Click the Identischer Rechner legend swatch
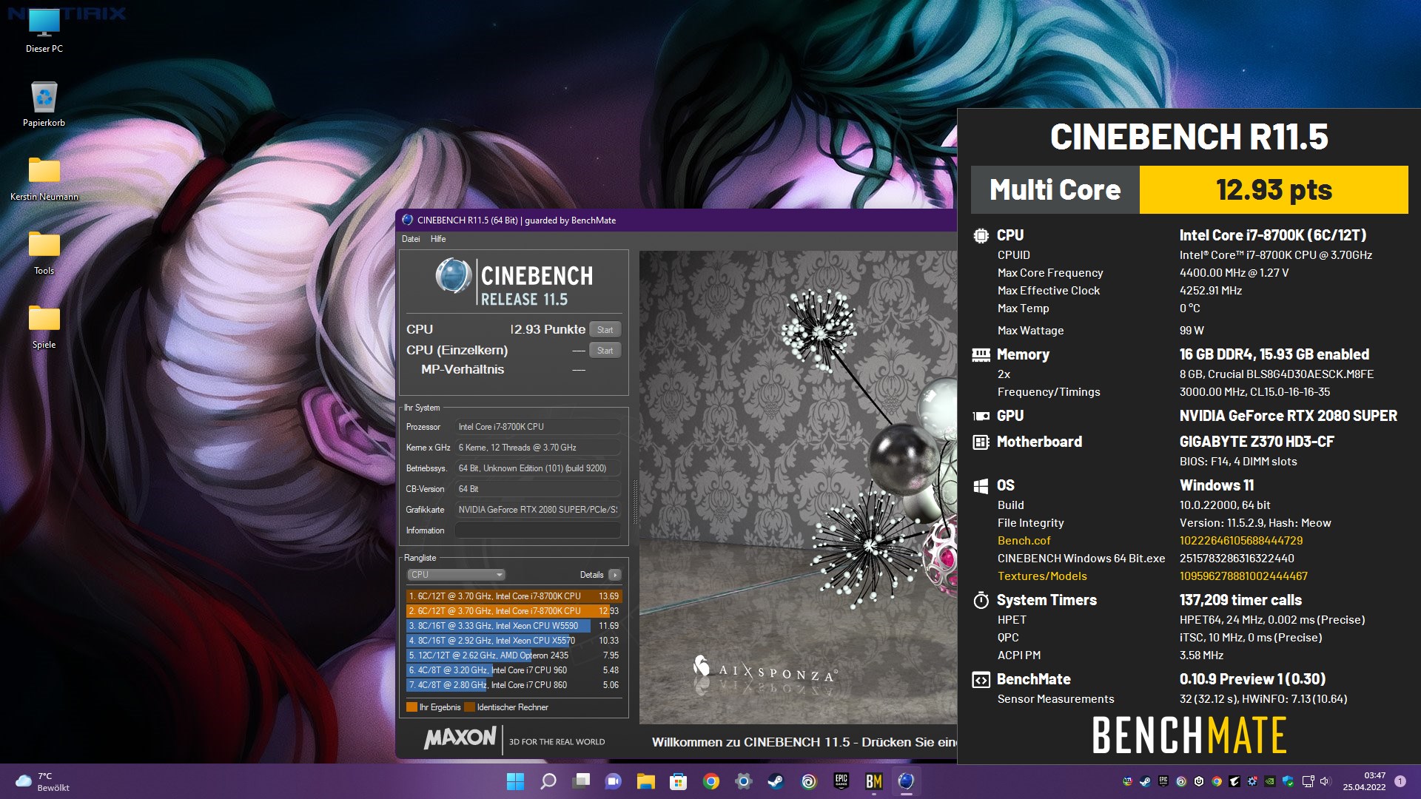This screenshot has height=799, width=1421. pos(469,707)
